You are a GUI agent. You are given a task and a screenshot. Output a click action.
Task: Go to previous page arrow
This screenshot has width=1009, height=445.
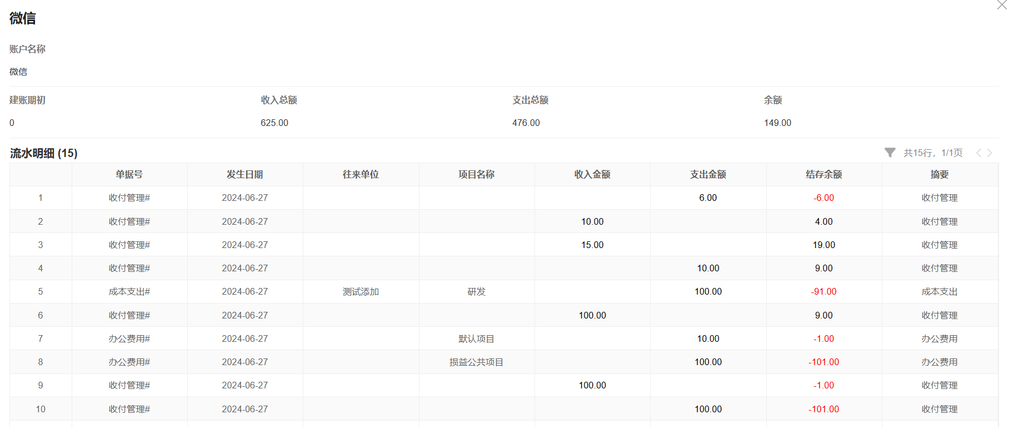(978, 153)
